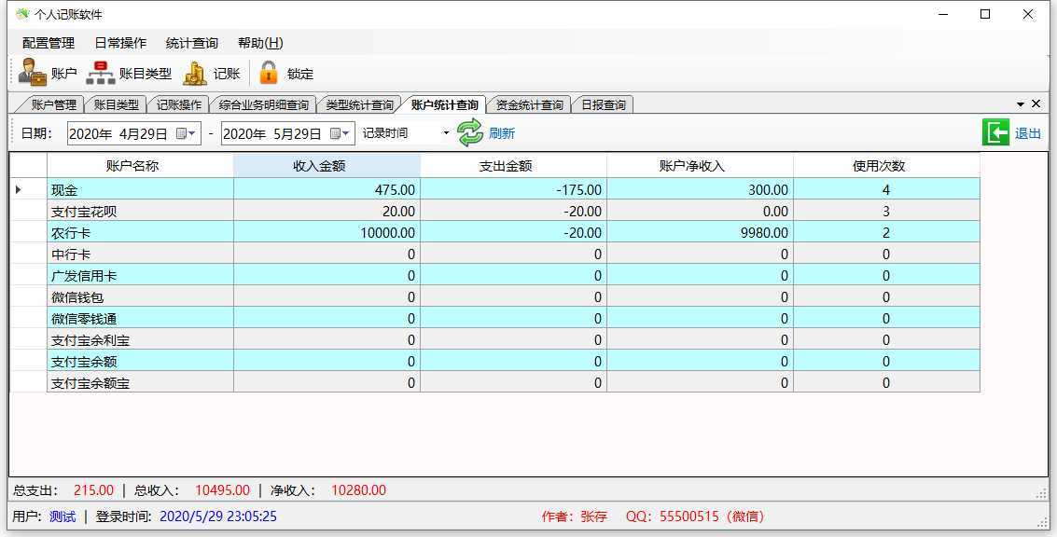1057x537 pixels.
Task: Switch to the 综合业务明细查询 tab
Action: (263, 104)
